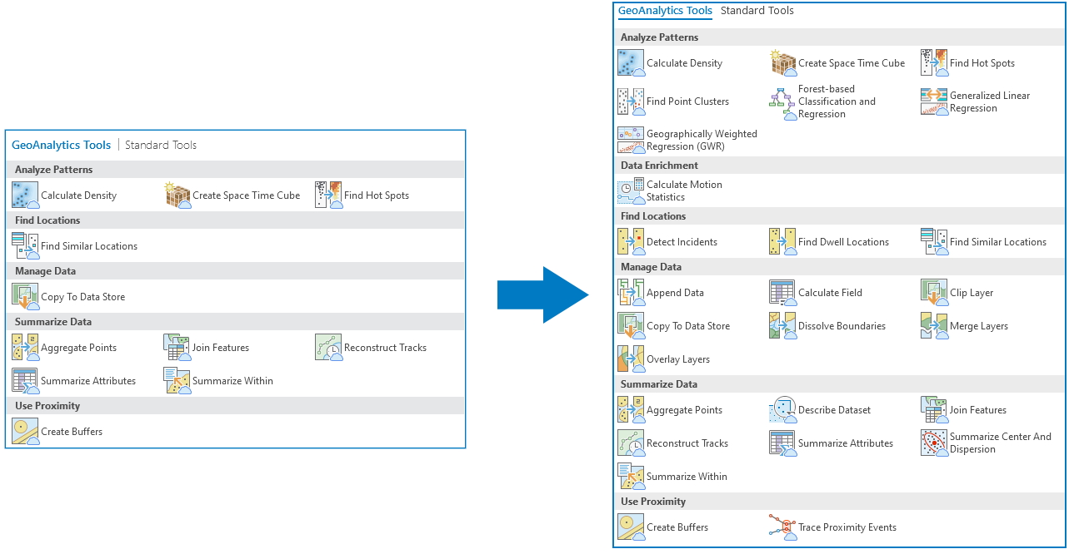Image resolution: width=1069 pixels, height=554 pixels.
Task: Click Use Proximity header in left panel
Action: tap(235, 406)
